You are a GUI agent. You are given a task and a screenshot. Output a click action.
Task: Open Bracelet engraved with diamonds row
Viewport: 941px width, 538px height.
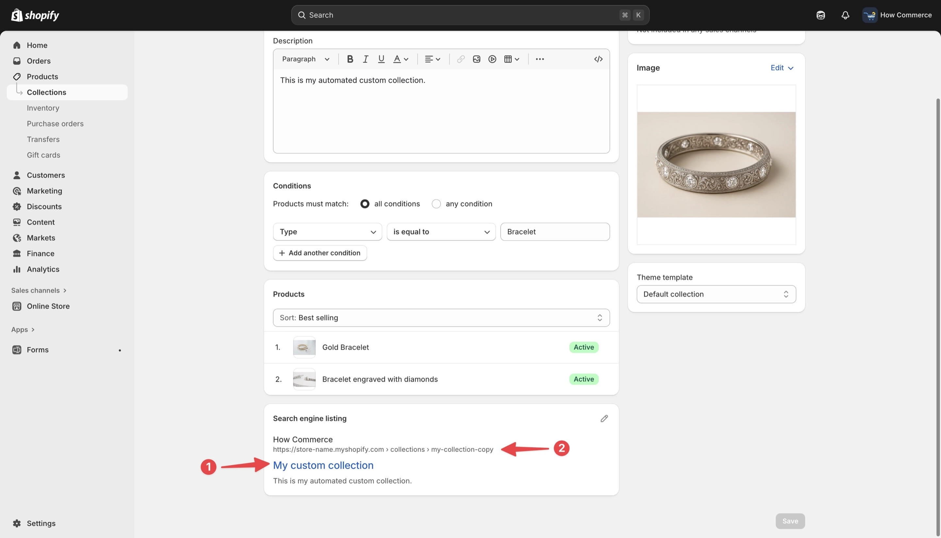point(441,379)
